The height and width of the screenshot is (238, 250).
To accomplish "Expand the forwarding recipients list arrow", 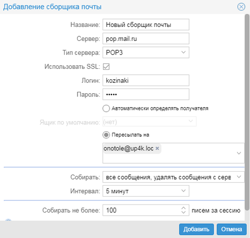I will (x=239, y=153).
